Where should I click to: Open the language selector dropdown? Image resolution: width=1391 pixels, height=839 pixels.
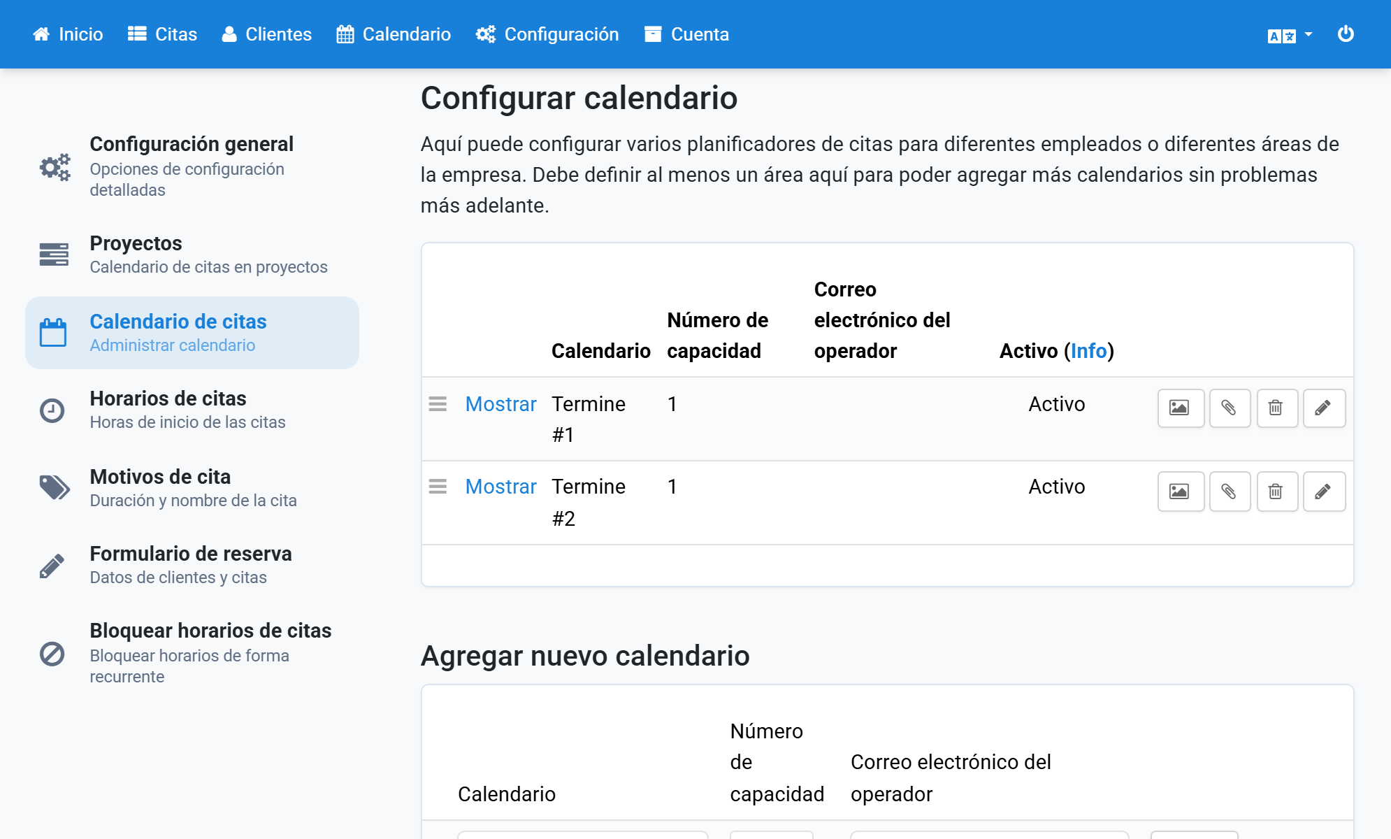(1290, 35)
